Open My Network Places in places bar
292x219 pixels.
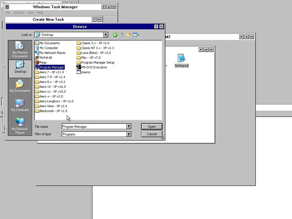(20, 126)
